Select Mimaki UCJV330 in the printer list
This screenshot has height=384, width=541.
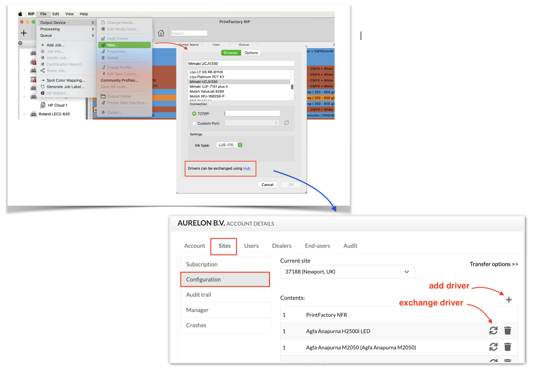(239, 82)
